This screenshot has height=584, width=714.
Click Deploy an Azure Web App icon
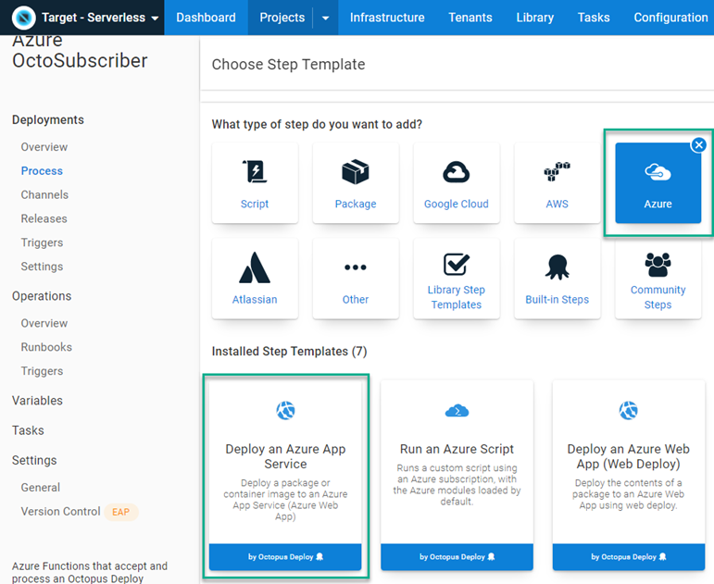tap(629, 411)
